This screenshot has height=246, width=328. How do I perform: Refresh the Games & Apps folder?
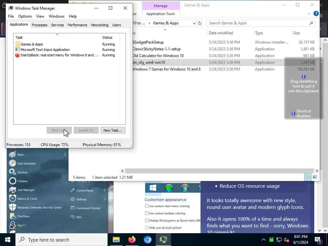point(200,23)
